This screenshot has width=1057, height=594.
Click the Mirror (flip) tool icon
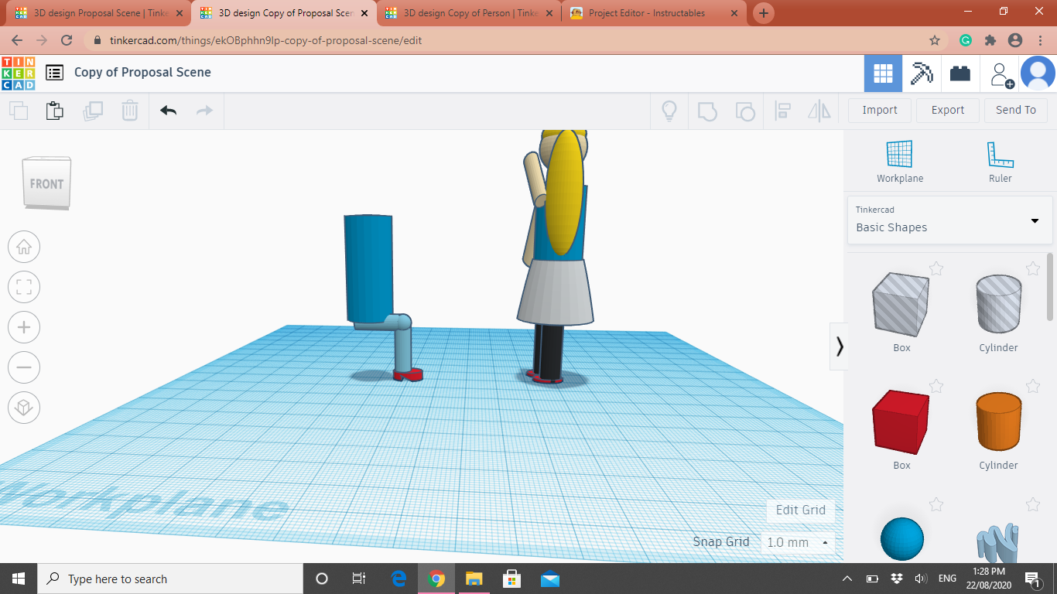click(x=819, y=111)
